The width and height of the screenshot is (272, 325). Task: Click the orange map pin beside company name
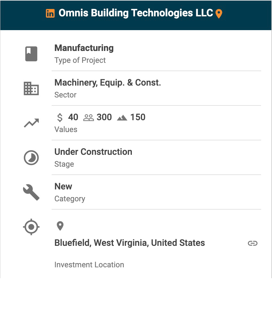pos(219,14)
